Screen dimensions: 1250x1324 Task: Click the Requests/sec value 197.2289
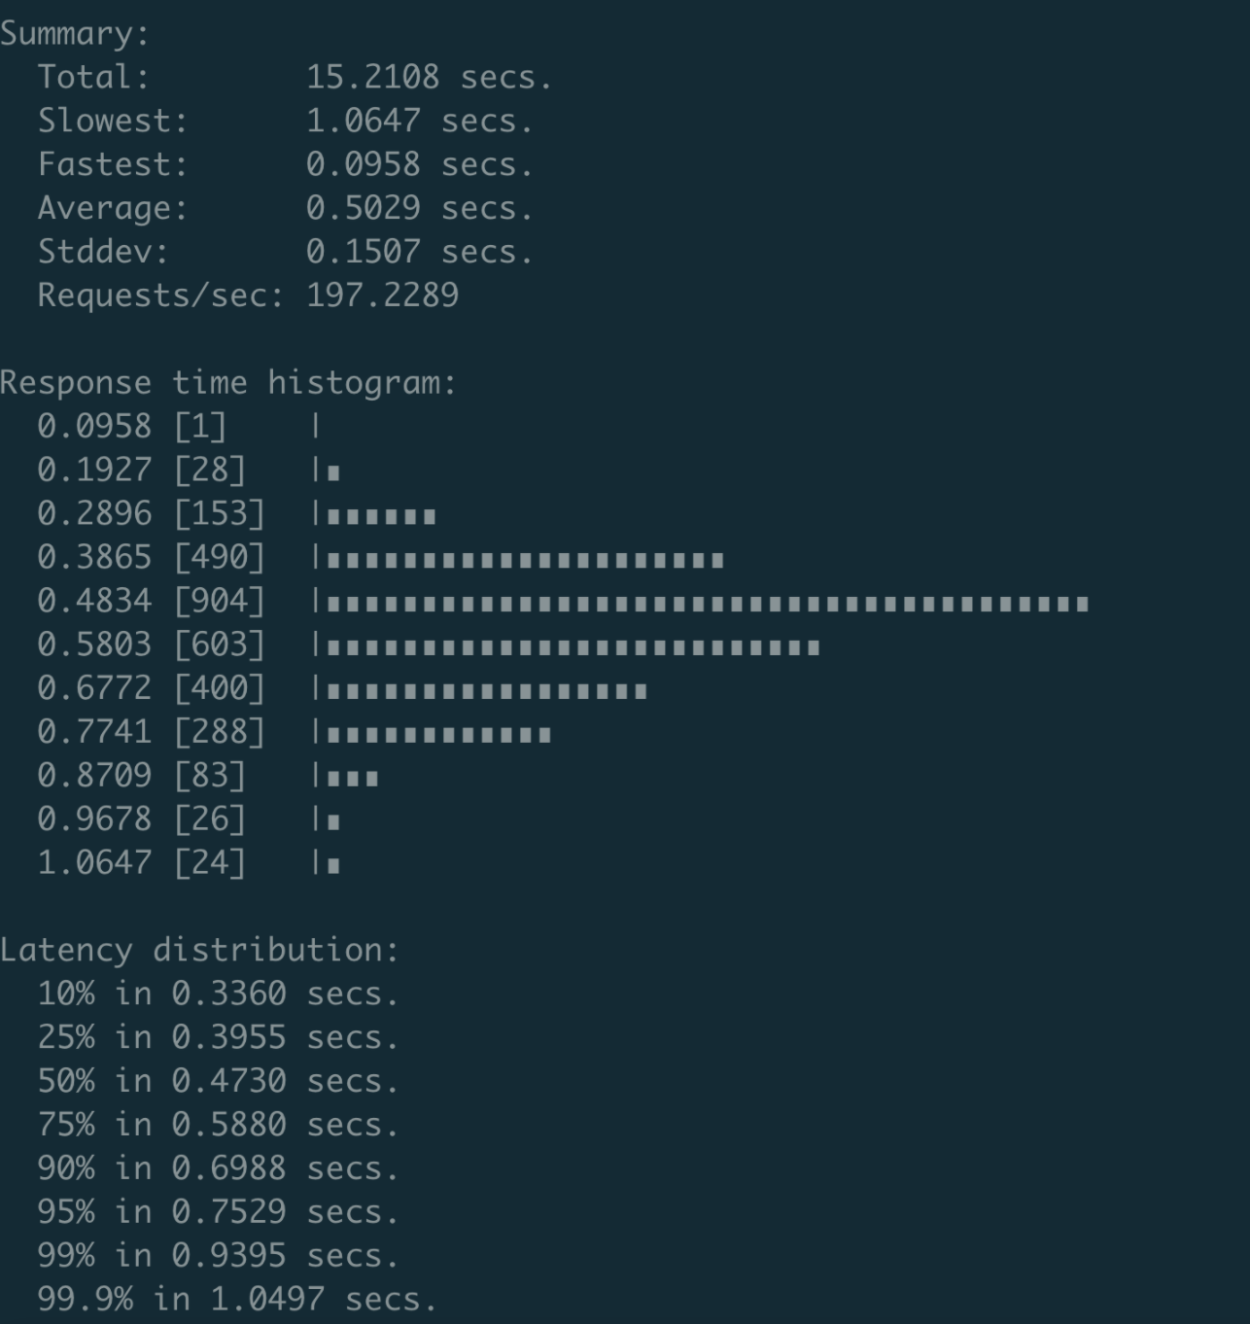tap(382, 296)
